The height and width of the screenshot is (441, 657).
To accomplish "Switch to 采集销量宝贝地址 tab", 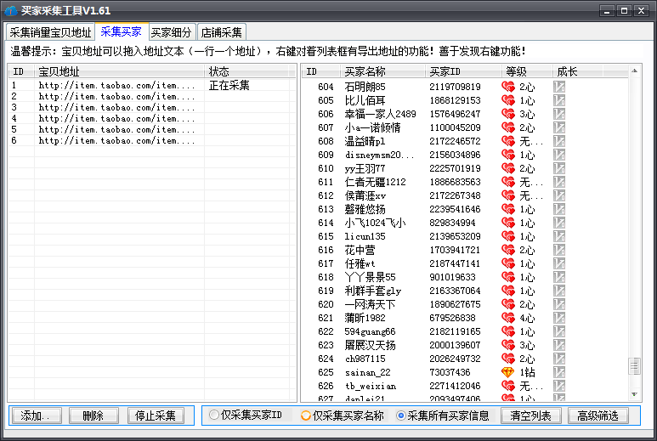I will tap(50, 32).
